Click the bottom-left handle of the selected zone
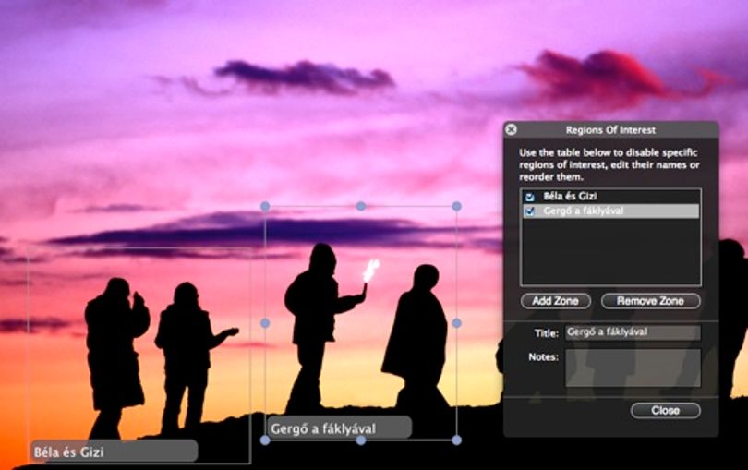The width and height of the screenshot is (748, 470). pos(265,440)
